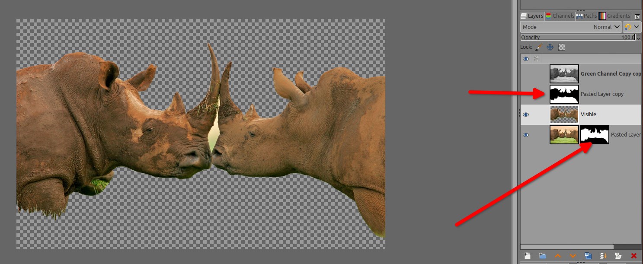Image resolution: width=643 pixels, height=264 pixels.
Task: Increase opacity with the stepper arrows
Action: 639,36
